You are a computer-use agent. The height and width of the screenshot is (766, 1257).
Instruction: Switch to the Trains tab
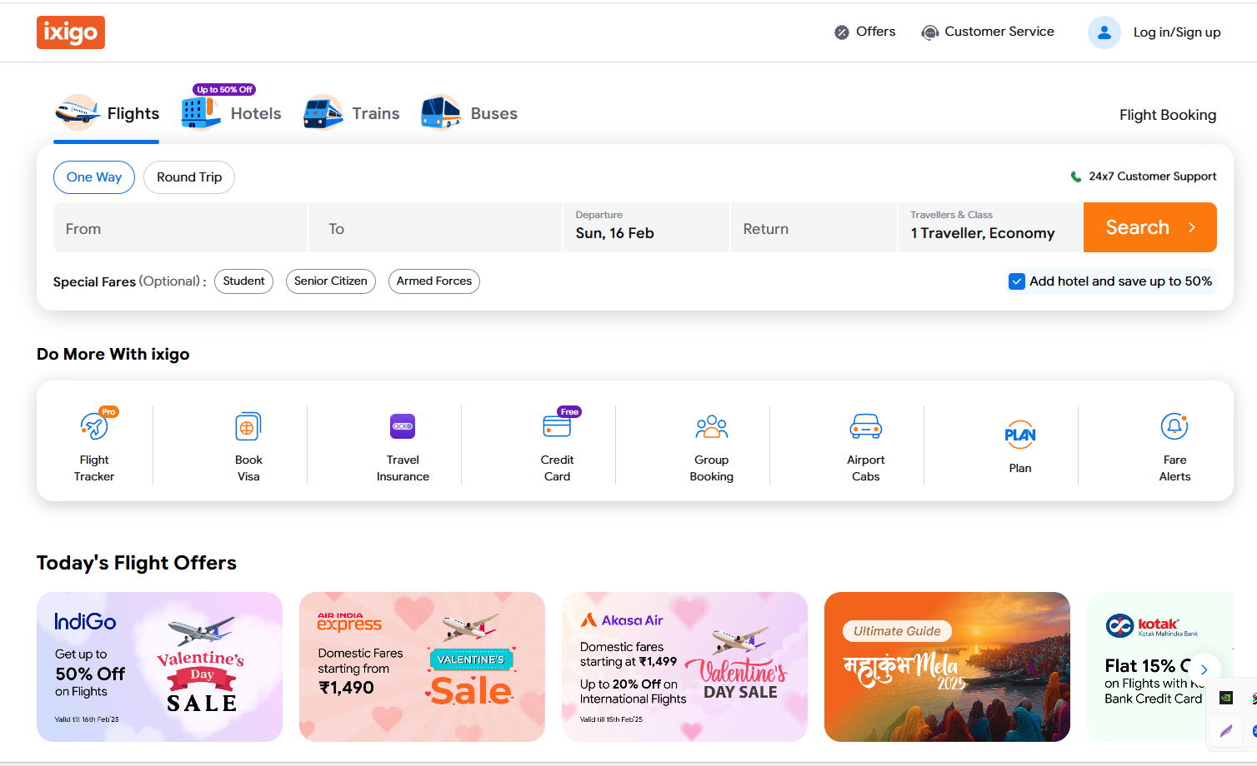point(352,114)
